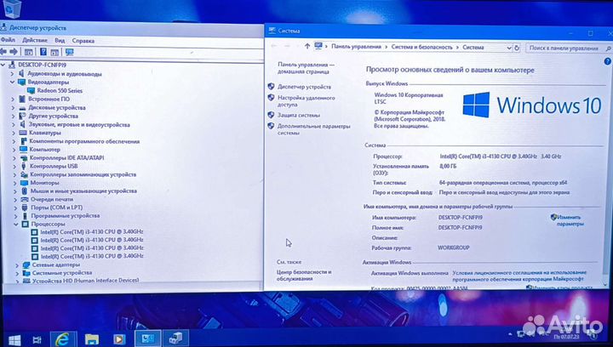Collapse the Процессоры category
Image resolution: width=613 pixels, height=347 pixels.
coord(15,225)
